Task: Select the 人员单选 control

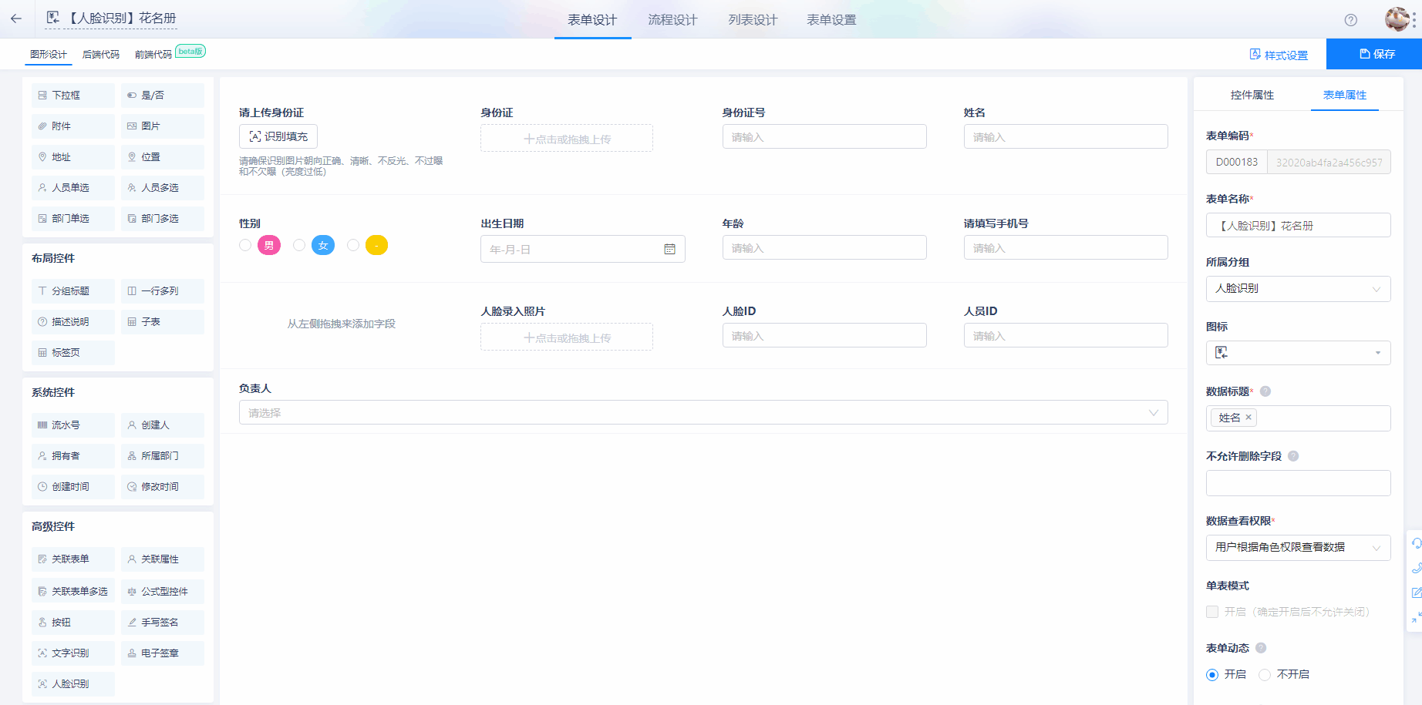Action: [73, 188]
